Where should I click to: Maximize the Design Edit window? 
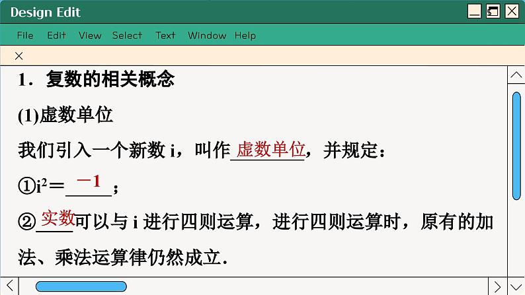tap(493, 11)
